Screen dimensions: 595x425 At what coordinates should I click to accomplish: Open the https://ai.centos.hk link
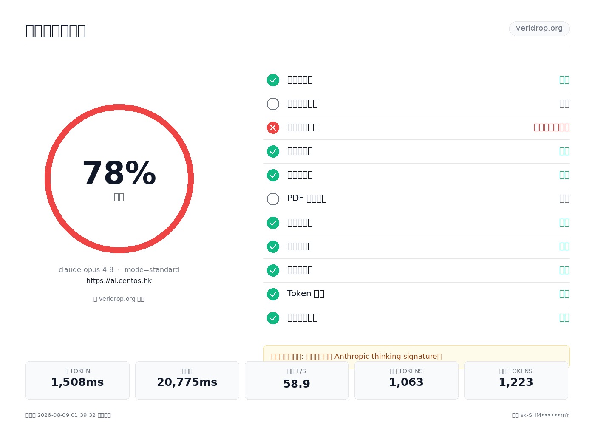[x=119, y=280]
